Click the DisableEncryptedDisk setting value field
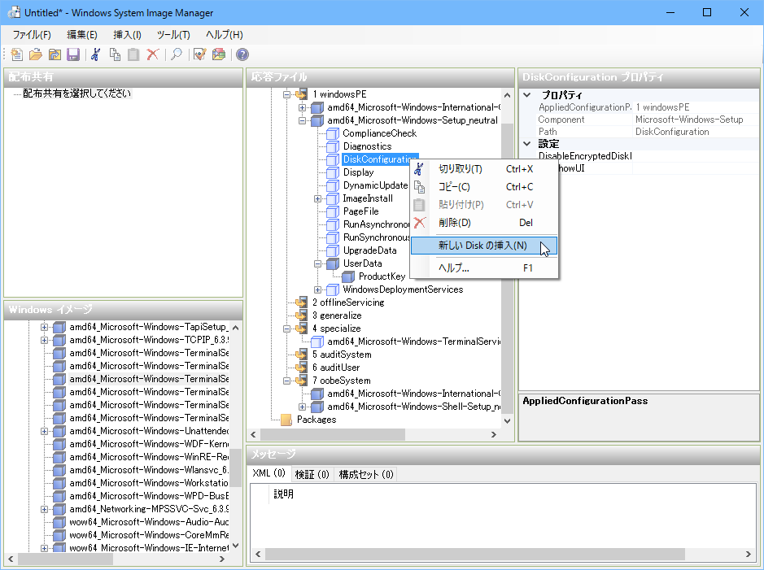 [695, 156]
